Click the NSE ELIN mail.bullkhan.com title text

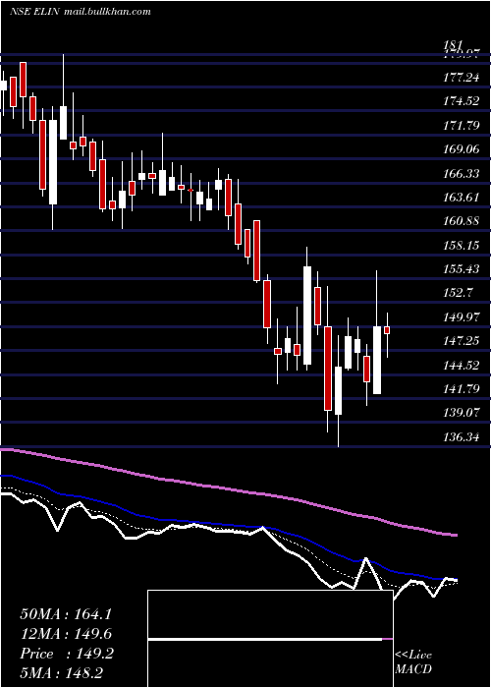pyautogui.click(x=81, y=12)
